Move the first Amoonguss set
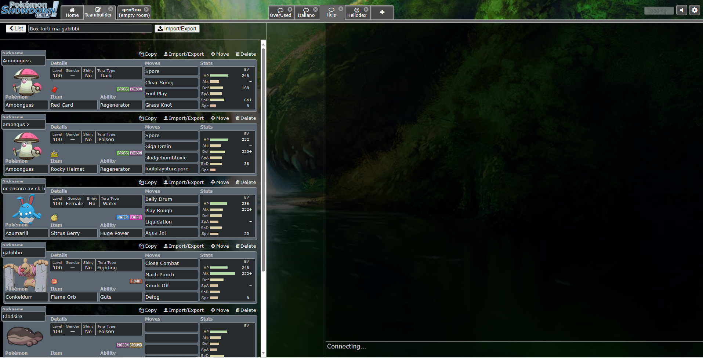 pos(220,54)
